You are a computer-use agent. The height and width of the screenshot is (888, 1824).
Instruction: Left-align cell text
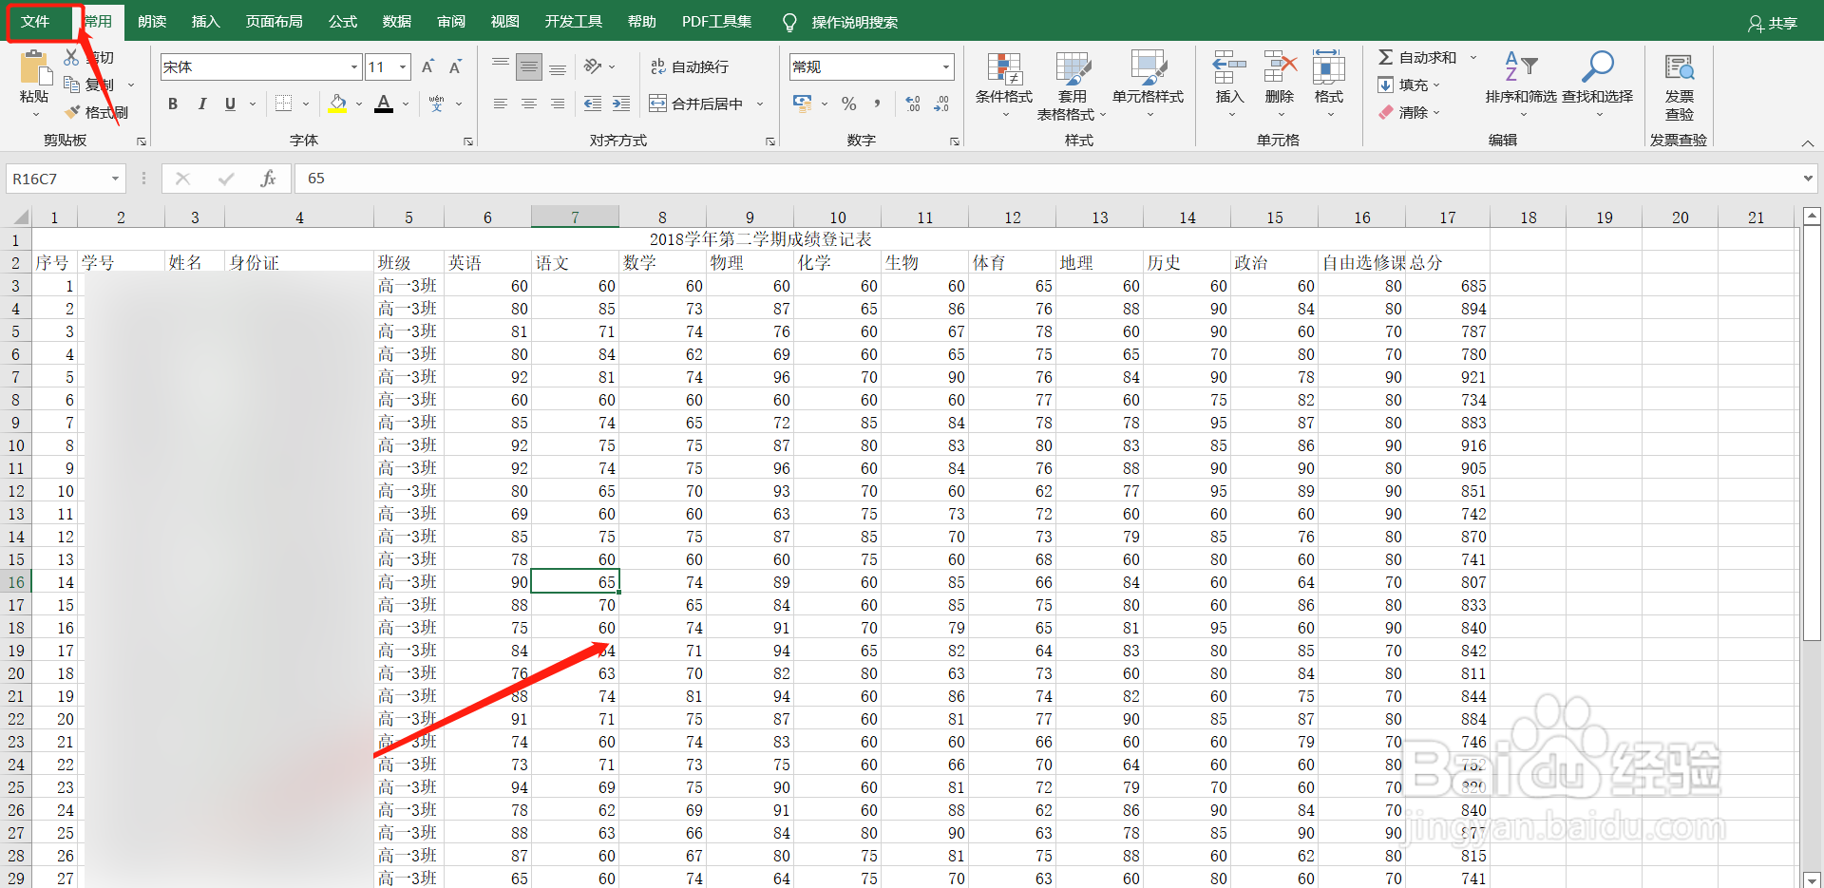(x=501, y=104)
